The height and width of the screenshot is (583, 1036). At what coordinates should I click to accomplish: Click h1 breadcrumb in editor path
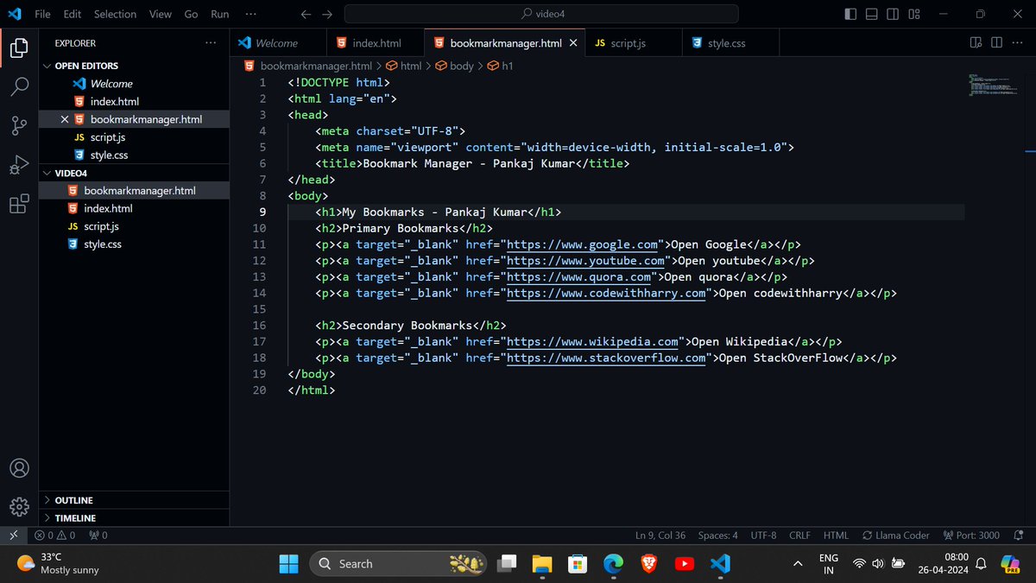pyautogui.click(x=501, y=66)
